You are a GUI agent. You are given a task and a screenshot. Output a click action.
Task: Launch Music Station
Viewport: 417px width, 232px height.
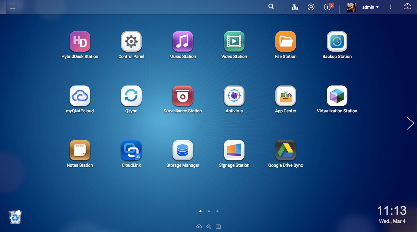(x=183, y=42)
